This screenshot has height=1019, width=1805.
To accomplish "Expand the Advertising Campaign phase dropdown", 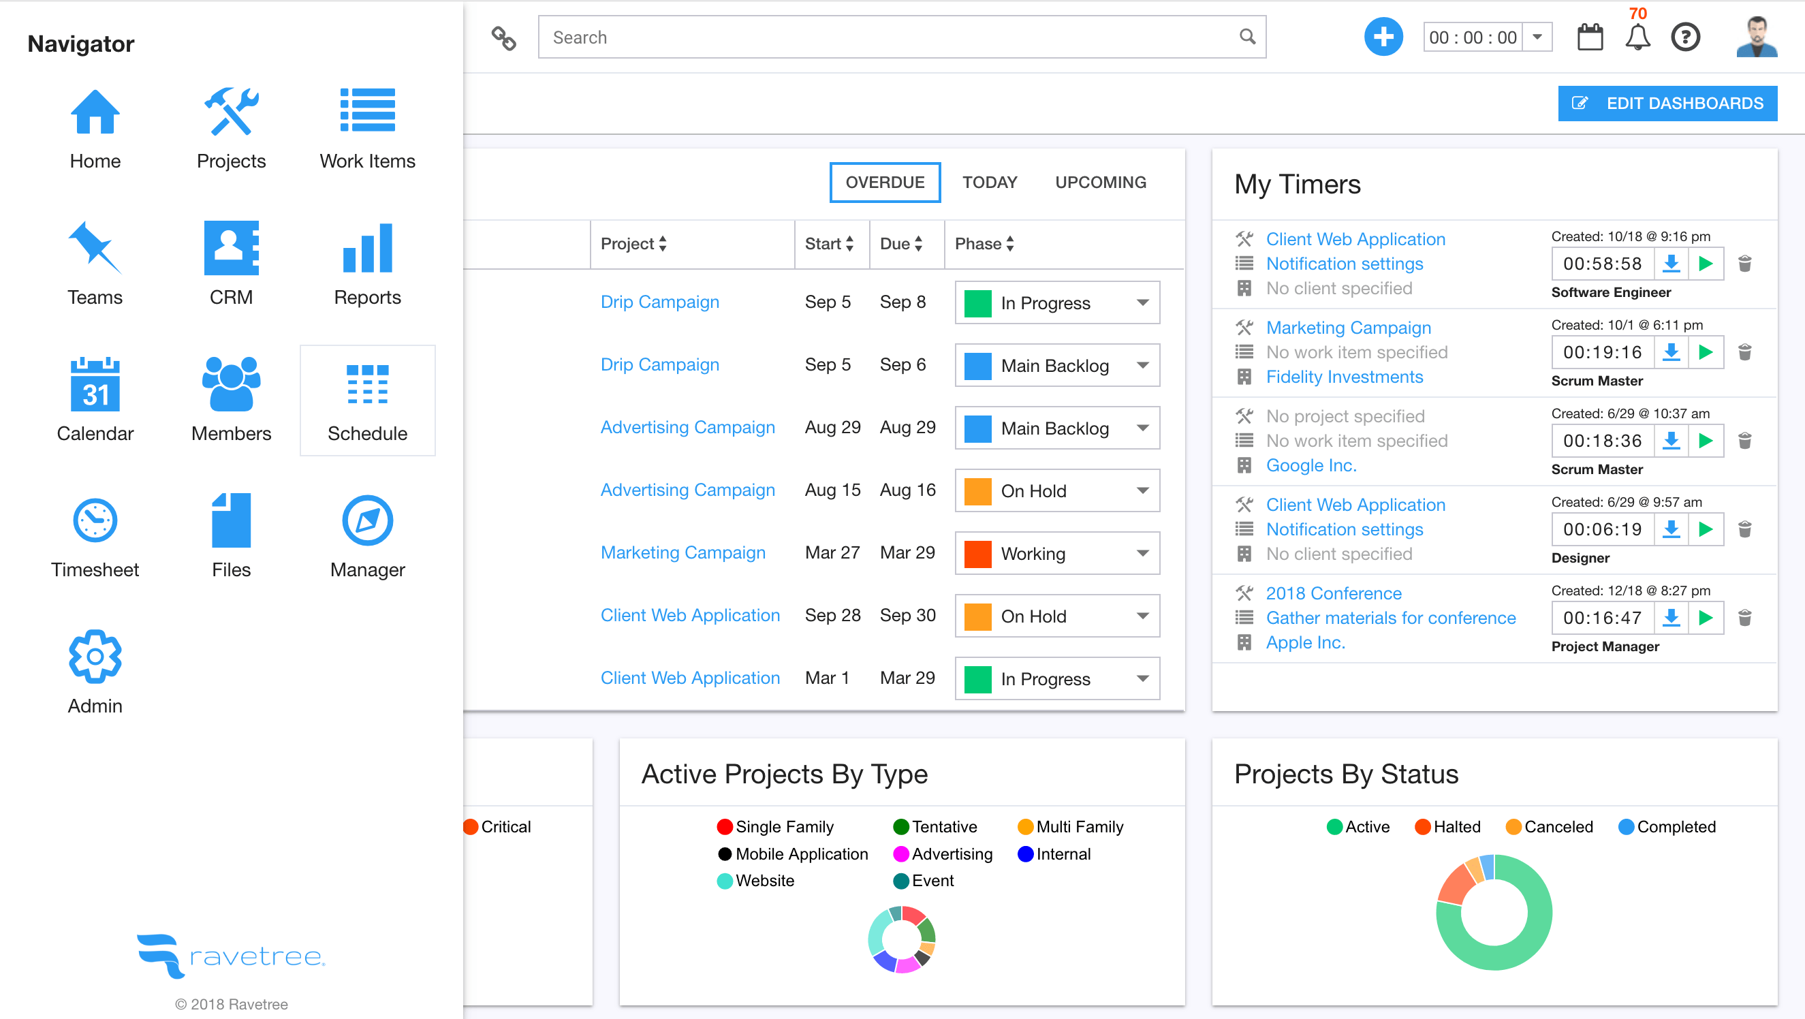I will [x=1140, y=426].
